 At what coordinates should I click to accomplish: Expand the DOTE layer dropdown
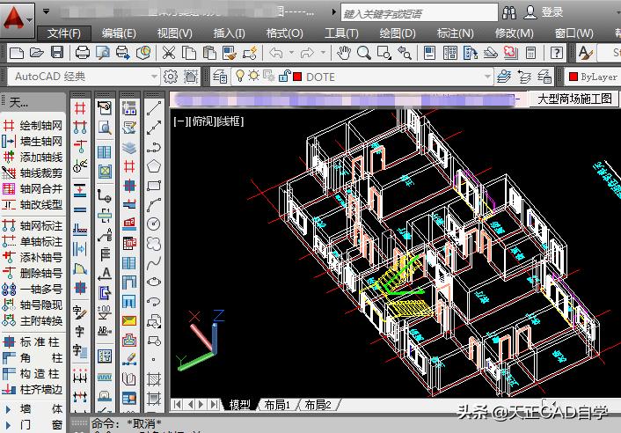(x=483, y=77)
